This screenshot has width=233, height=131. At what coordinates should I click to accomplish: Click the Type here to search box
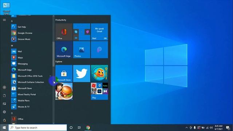click(x=37, y=128)
